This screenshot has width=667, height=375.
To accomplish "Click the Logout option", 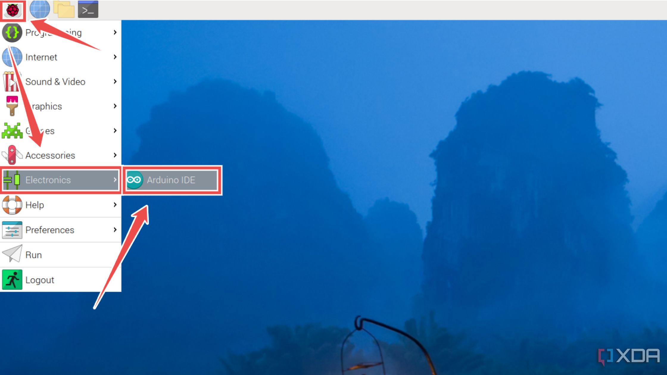I will (x=61, y=279).
